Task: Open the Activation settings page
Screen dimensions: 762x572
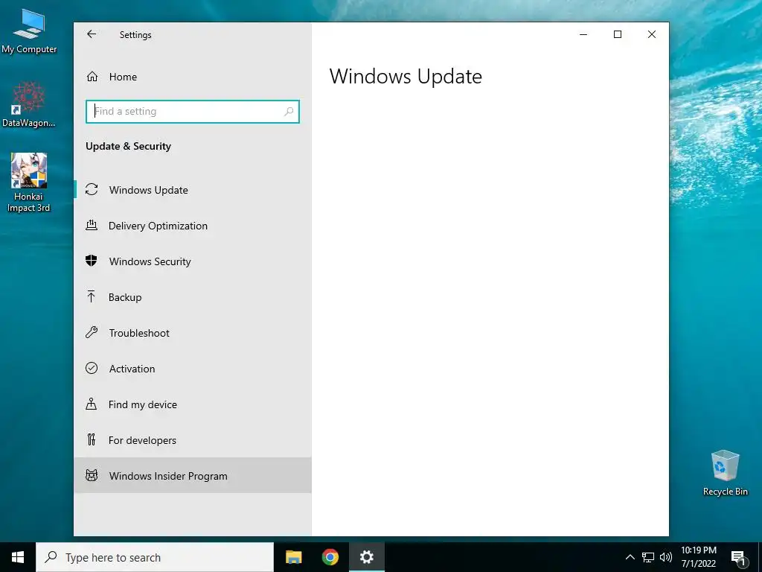Action: tap(193, 369)
